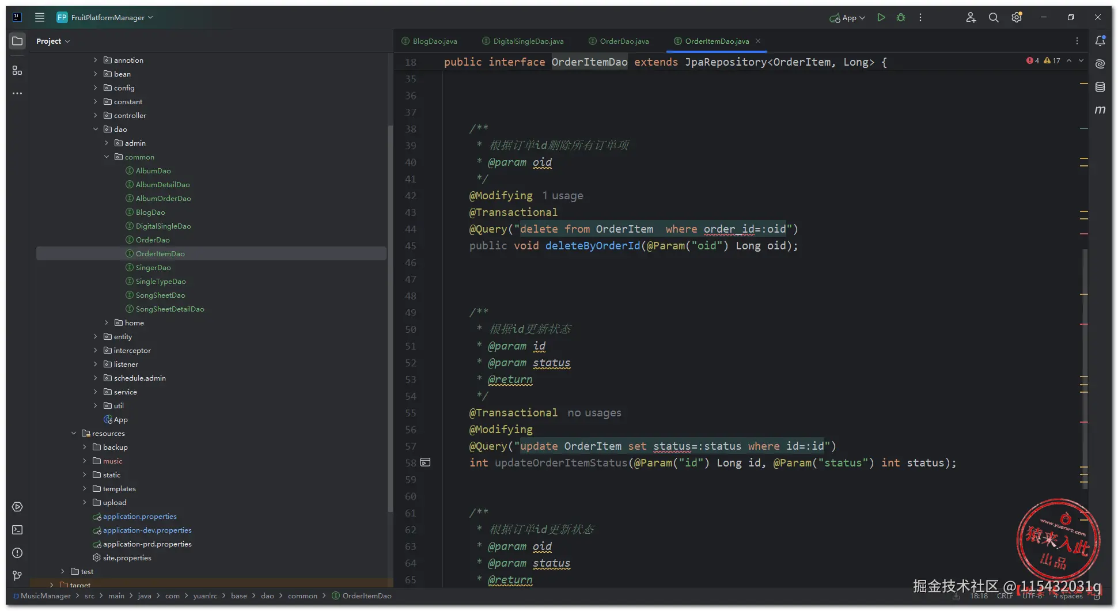
Task: Click the editor vertical scrollbar
Action: point(1085,369)
